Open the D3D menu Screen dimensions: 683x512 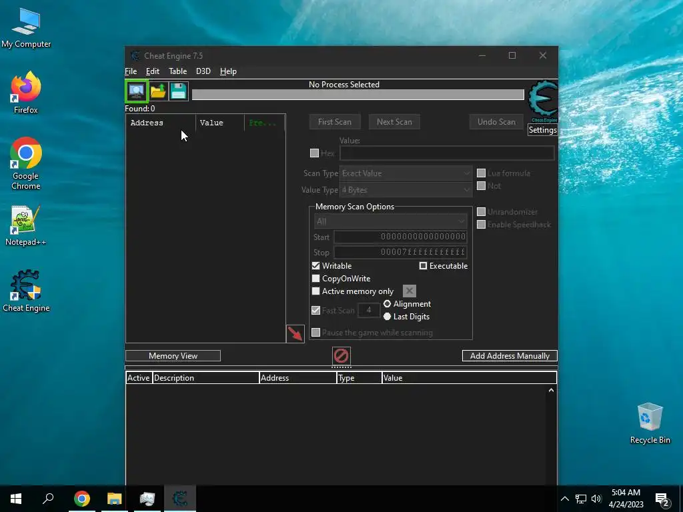(203, 71)
